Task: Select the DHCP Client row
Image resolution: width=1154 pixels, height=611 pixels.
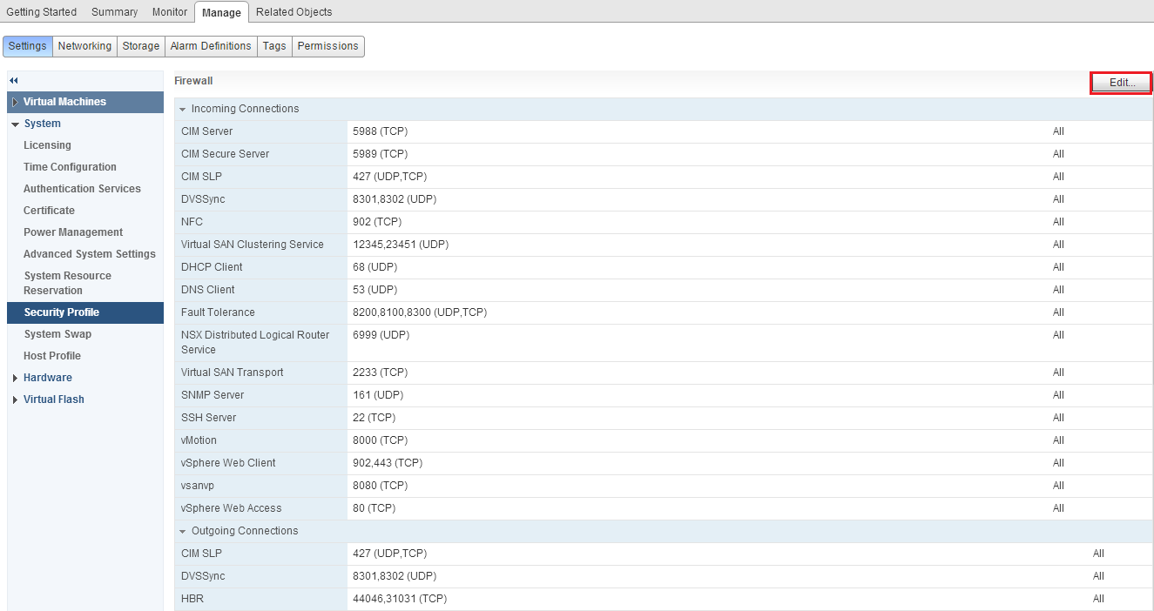Action: [x=663, y=267]
